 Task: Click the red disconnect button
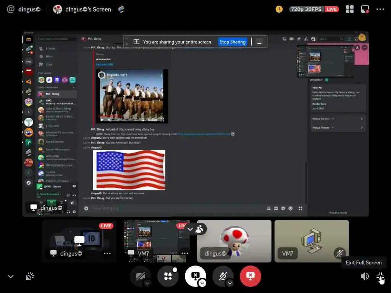[250, 276]
